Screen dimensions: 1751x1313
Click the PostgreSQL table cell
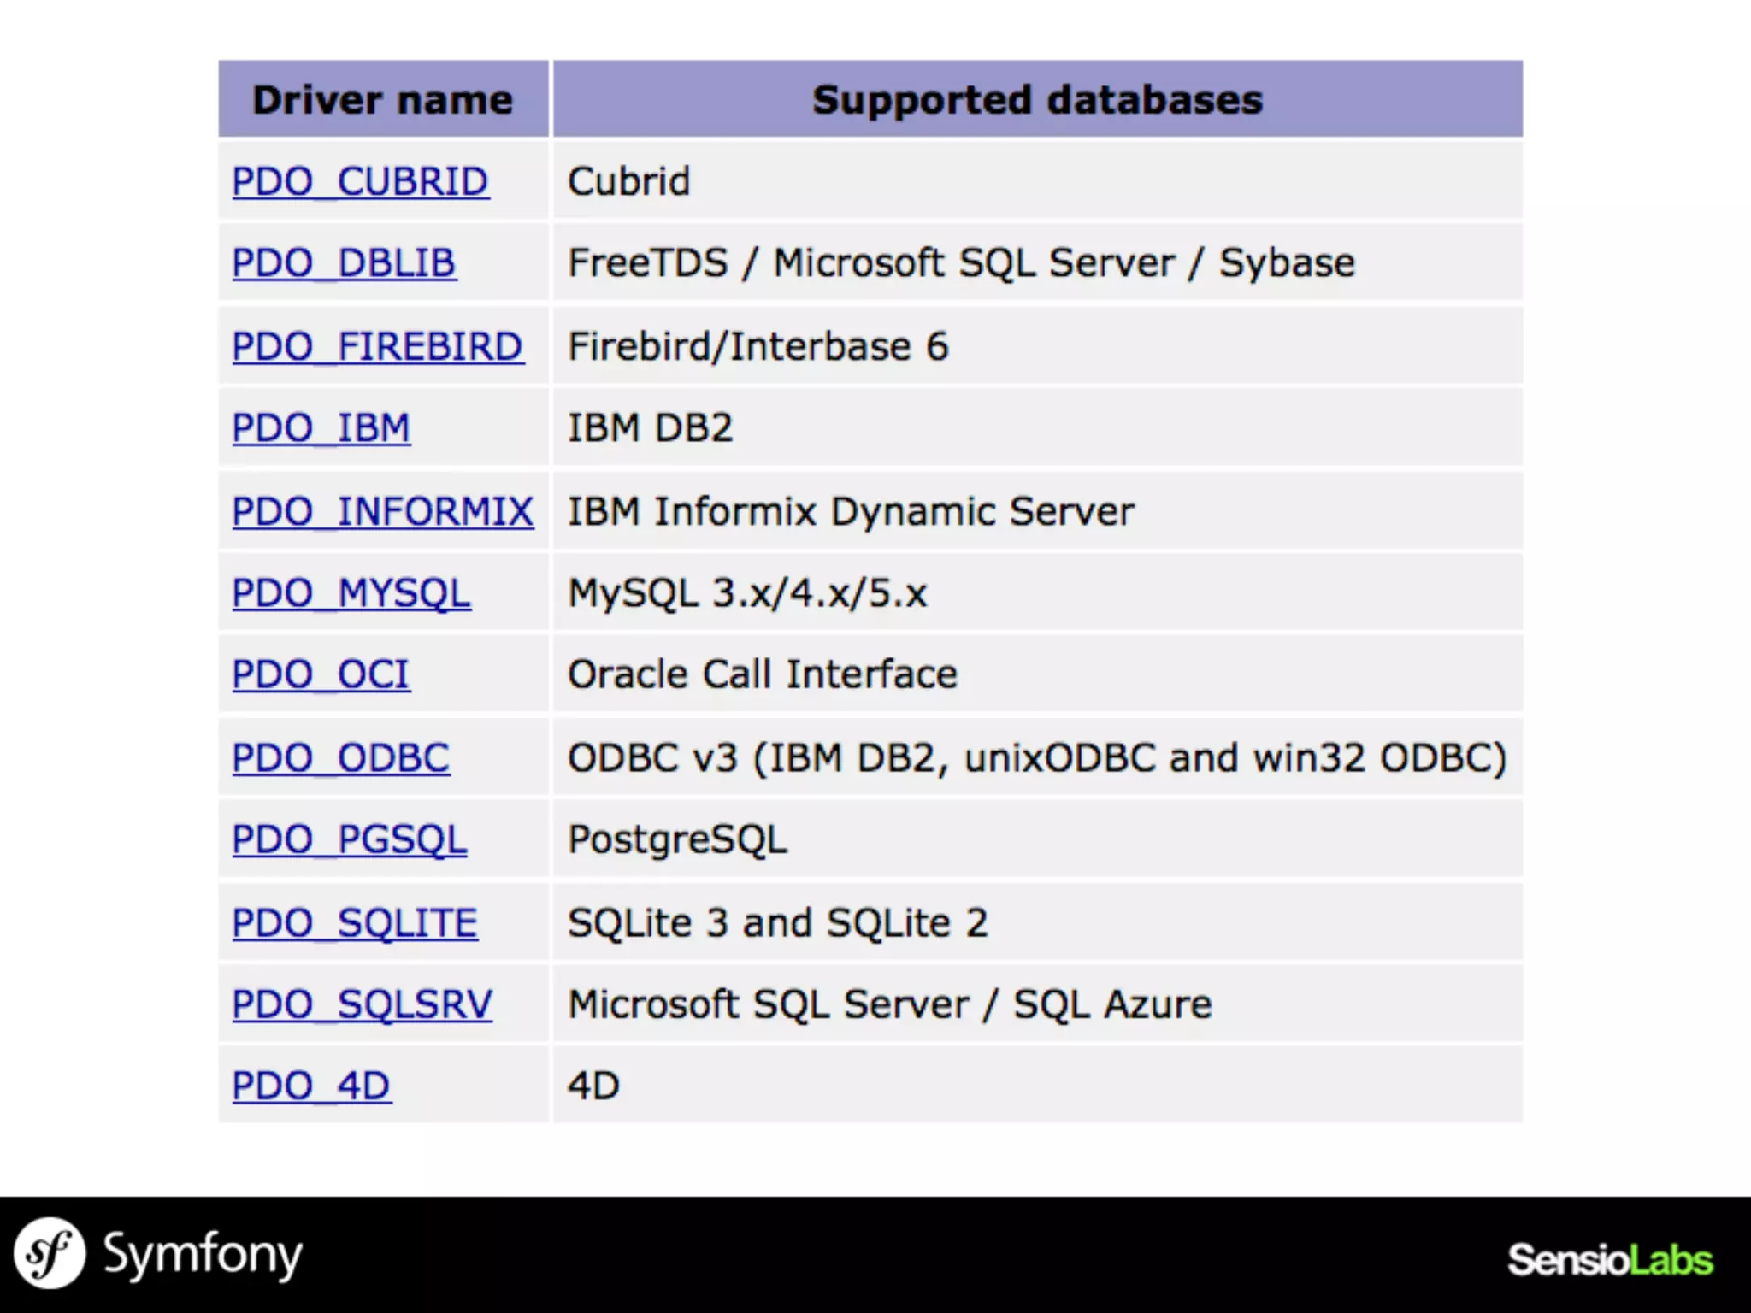click(x=677, y=839)
